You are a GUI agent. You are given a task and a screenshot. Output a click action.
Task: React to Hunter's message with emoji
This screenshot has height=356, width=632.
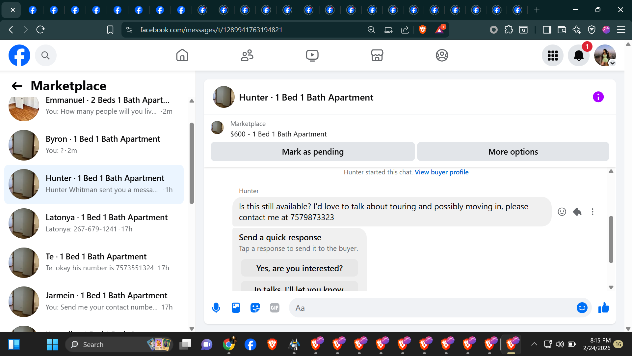coord(562,212)
